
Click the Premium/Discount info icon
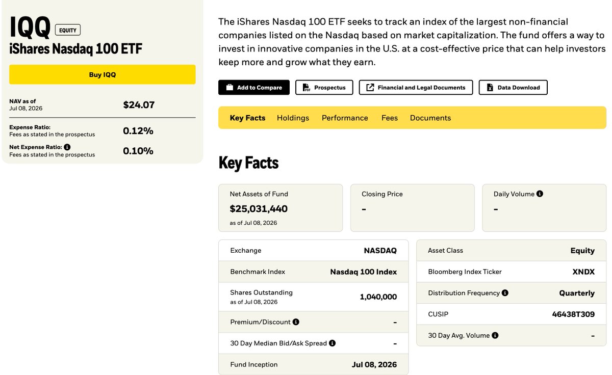tap(296, 322)
